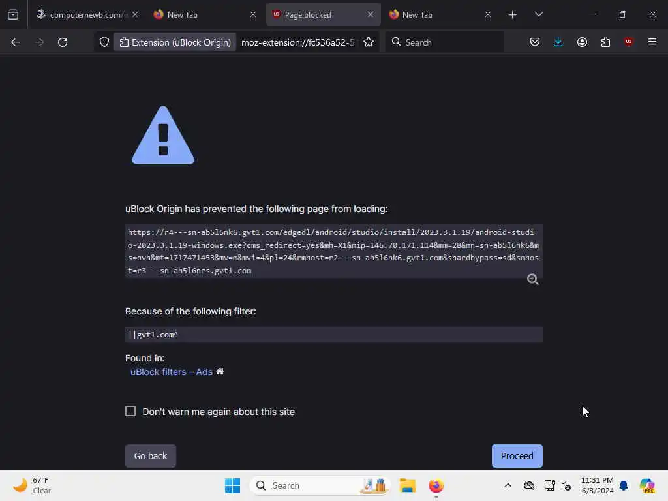Save page to Pocket
Image resolution: width=668 pixels, height=501 pixels.
click(x=535, y=42)
